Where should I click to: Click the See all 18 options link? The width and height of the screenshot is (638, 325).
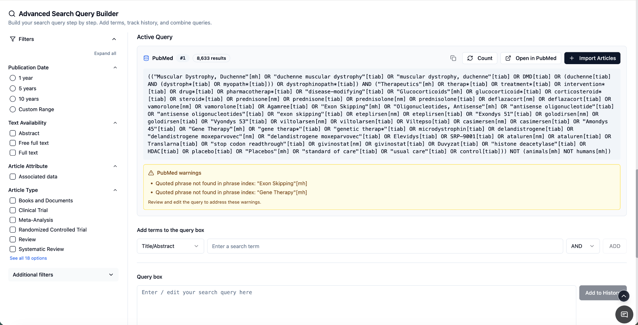28,258
